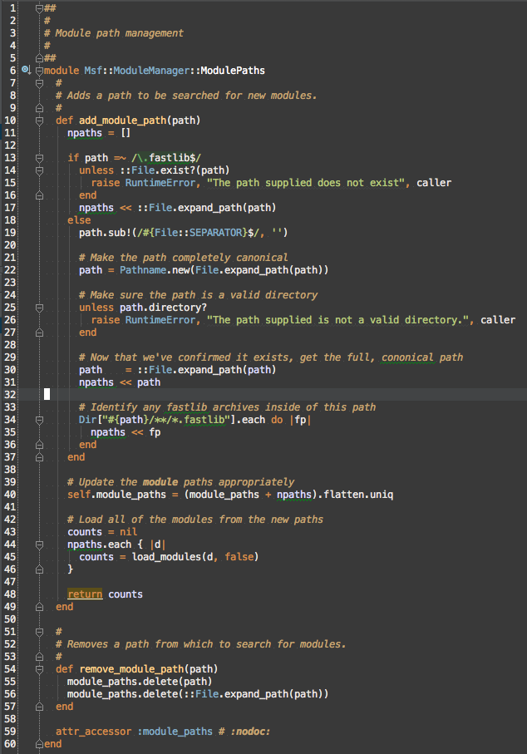The height and width of the screenshot is (754, 527).
Task: Click line number 47 in the gutter
Action: click(10, 582)
